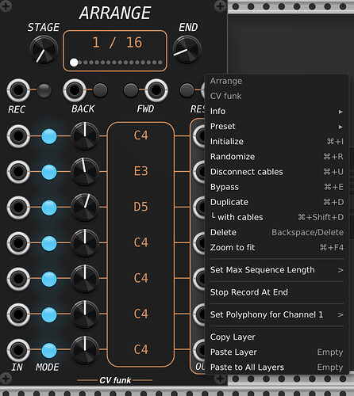Click the REC input jack
354x396 pixels.
pos(18,90)
